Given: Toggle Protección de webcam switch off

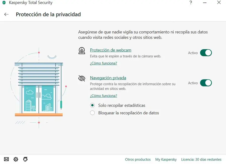Looking at the screenshot, I should tap(206, 53).
